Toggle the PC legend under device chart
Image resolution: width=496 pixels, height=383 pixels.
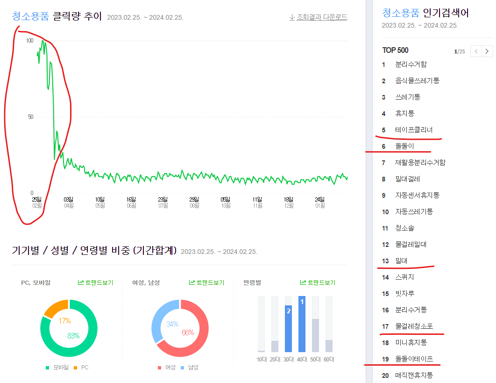[x=83, y=368]
